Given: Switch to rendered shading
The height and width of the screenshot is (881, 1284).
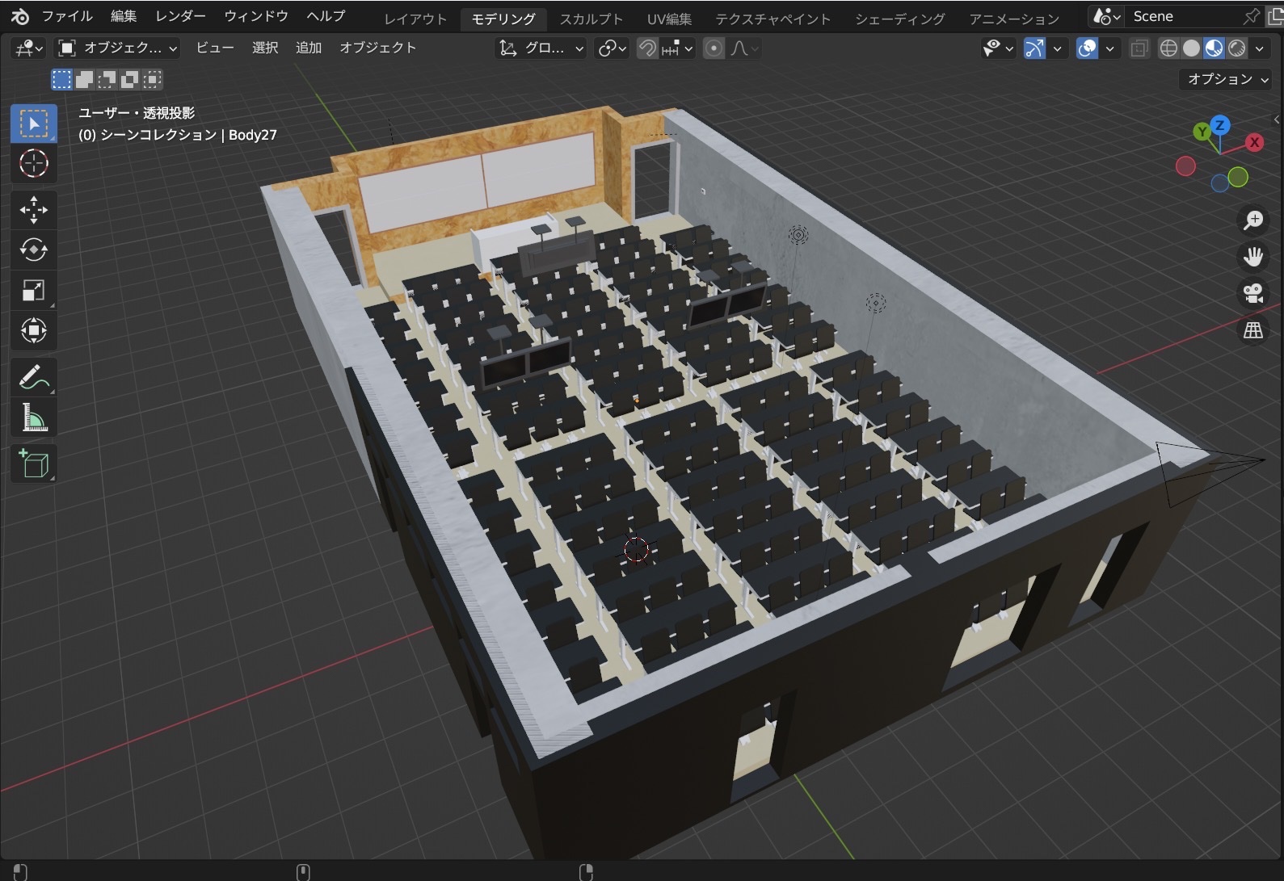Looking at the screenshot, I should point(1236,48).
